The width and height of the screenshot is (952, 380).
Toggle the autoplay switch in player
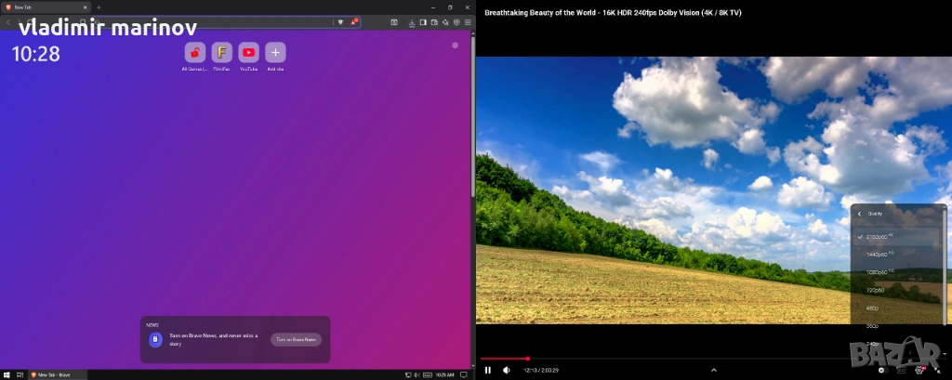(883, 371)
